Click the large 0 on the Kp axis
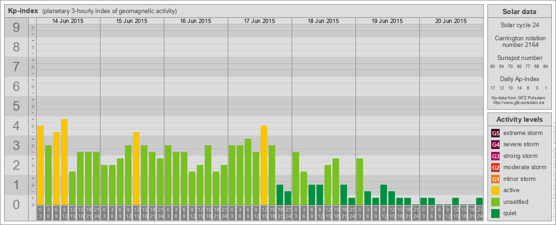Image resolution: width=556 pixels, height=225 pixels. tap(16, 204)
